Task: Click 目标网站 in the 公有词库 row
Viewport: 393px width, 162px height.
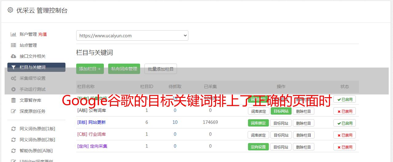Action: [281, 111]
